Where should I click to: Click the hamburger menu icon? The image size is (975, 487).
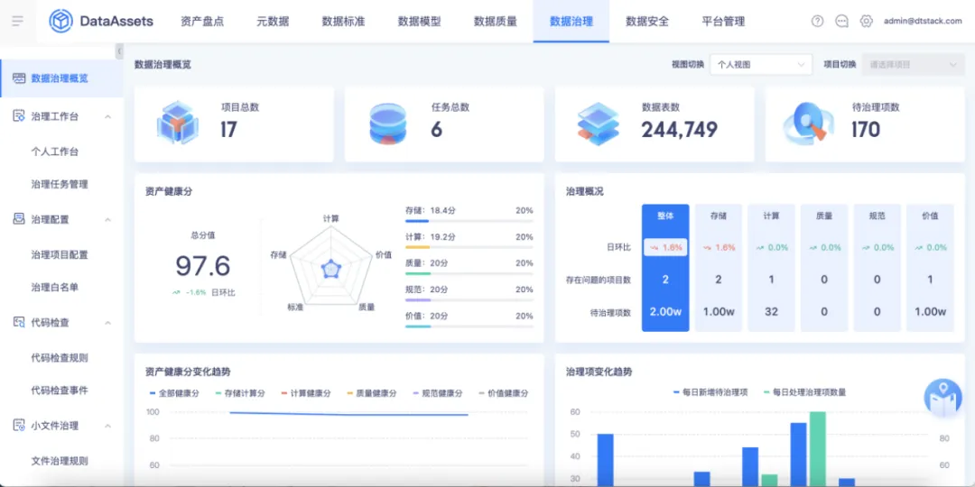(17, 21)
